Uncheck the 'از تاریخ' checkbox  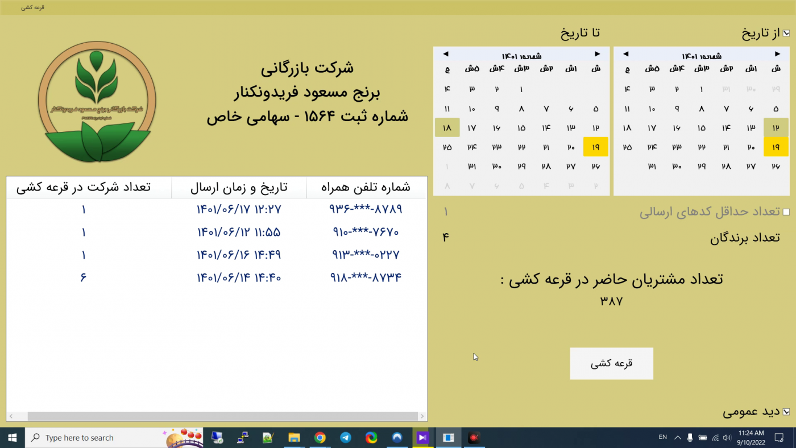click(x=786, y=33)
